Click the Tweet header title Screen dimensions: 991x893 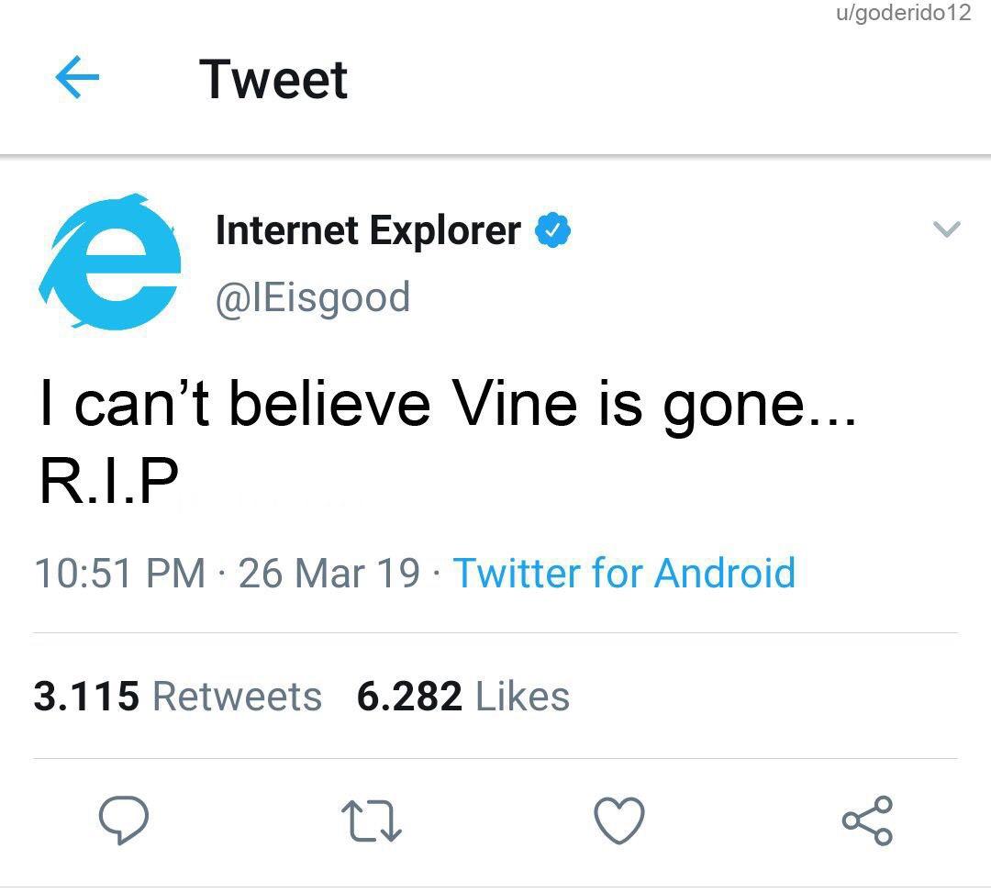[x=273, y=80]
